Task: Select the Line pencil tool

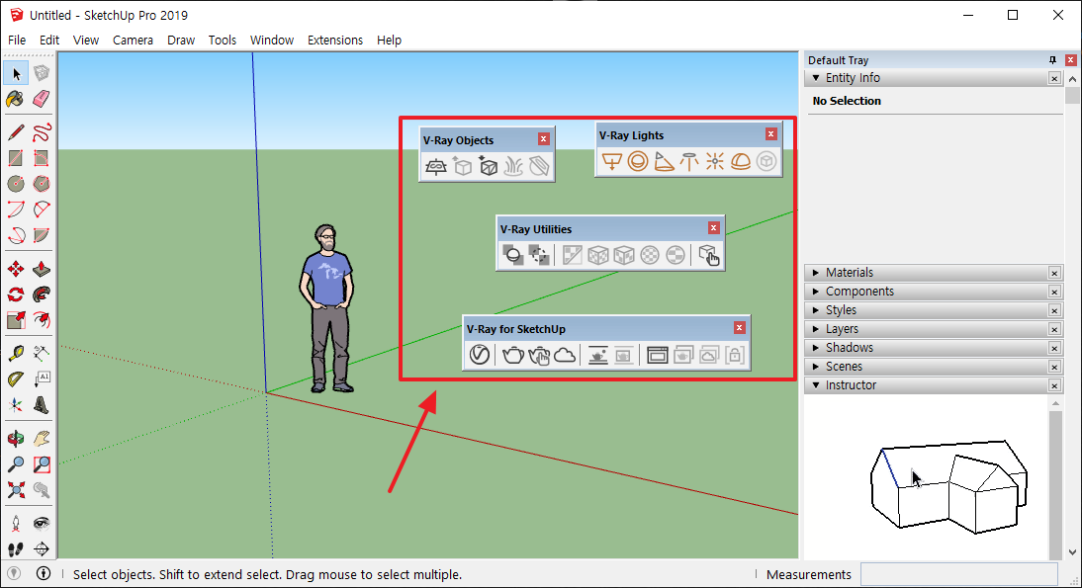Action: (x=16, y=132)
